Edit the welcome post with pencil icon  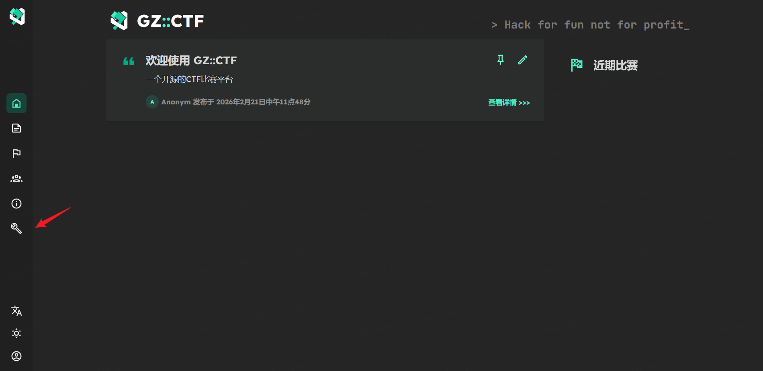[x=523, y=60]
